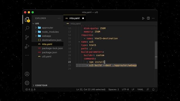Screen dimensions: 180x101
Task: Open the Search view icon
Action: click(27, 28)
